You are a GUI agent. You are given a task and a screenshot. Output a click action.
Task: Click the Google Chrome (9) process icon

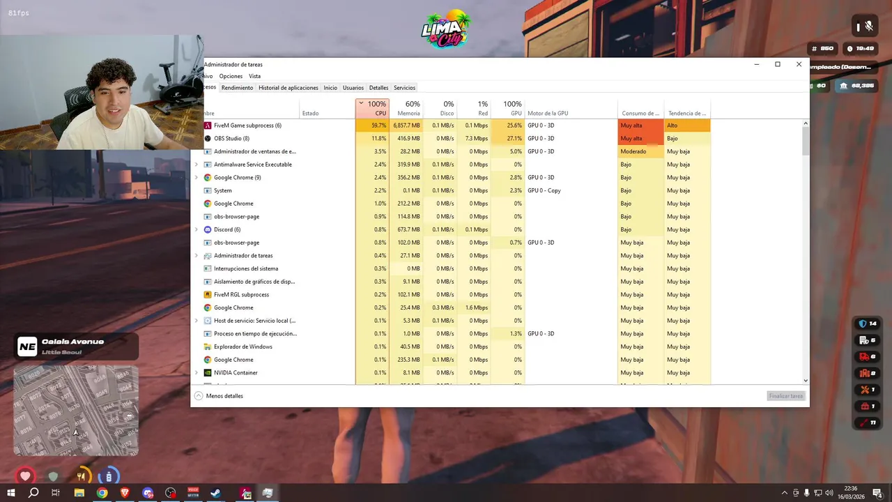[x=208, y=178]
